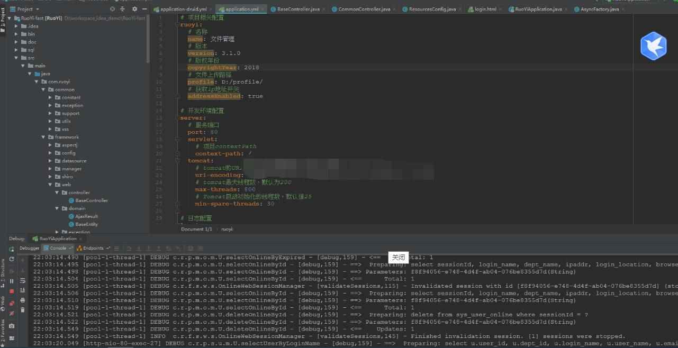Open the Endpoints tab

(93, 248)
